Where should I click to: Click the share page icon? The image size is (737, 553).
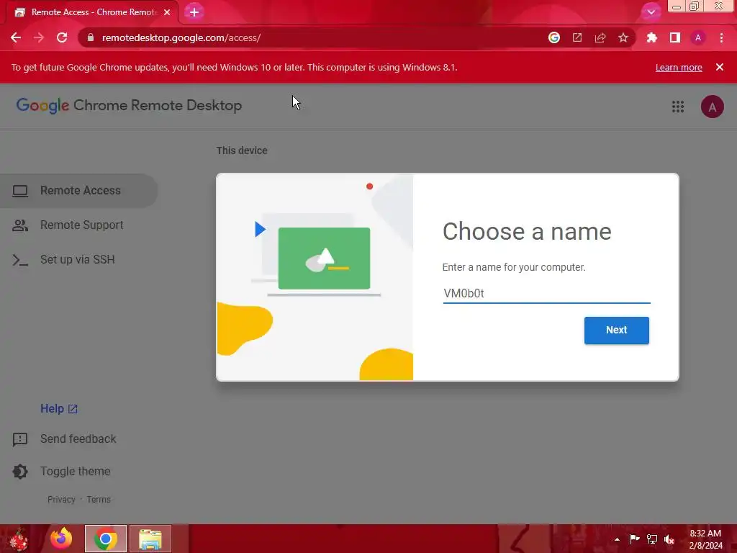(x=600, y=37)
